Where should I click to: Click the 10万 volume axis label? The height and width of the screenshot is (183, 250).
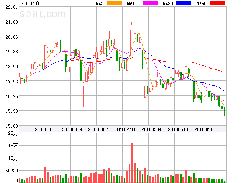pyautogui.click(x=13, y=158)
